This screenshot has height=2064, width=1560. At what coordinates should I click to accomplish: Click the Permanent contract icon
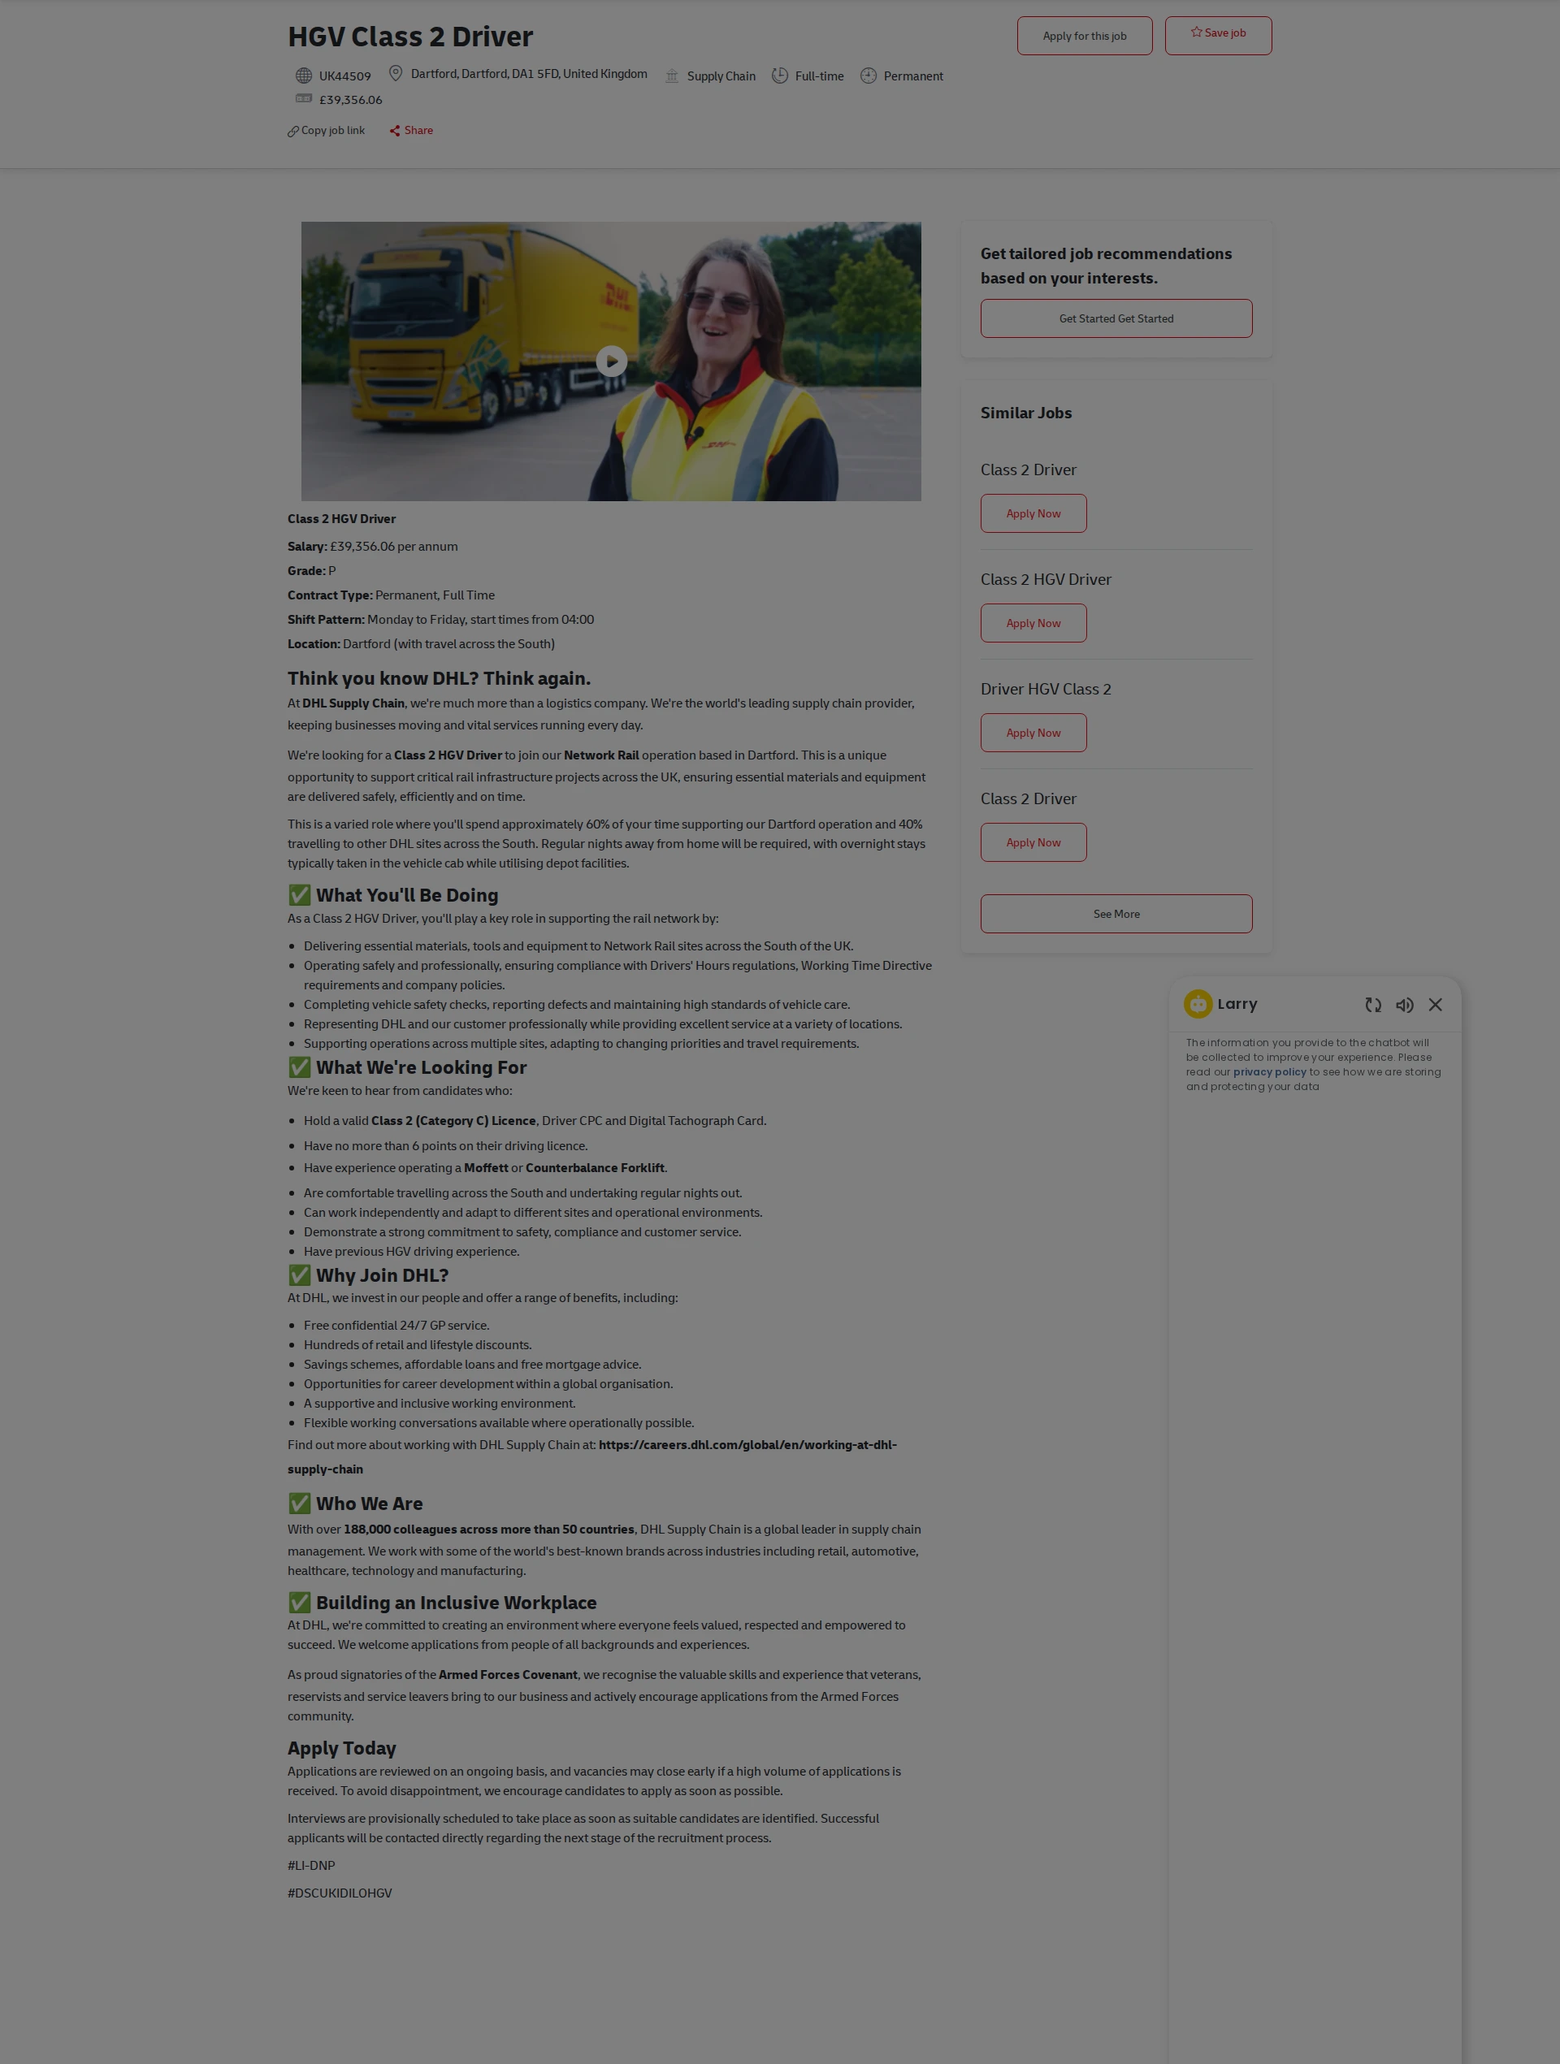click(x=869, y=76)
